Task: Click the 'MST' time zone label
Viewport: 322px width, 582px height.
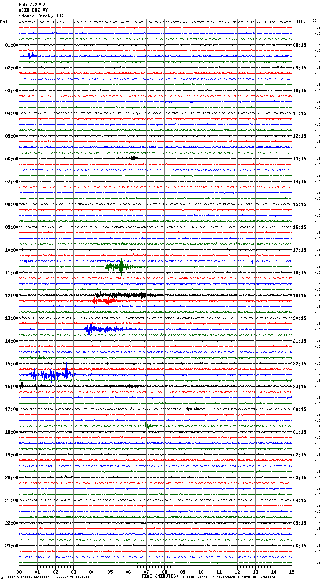Action: click(x=4, y=22)
